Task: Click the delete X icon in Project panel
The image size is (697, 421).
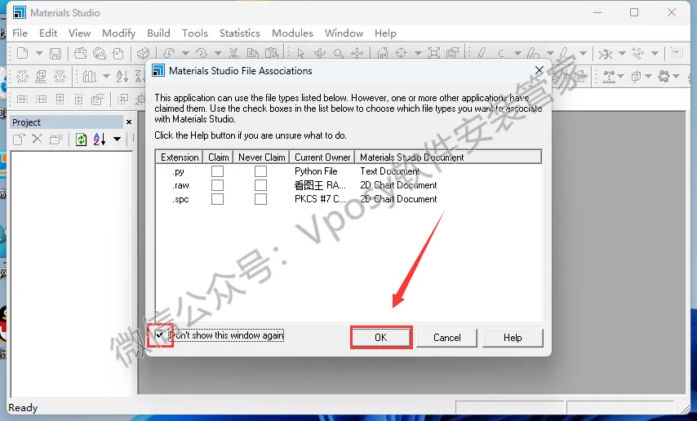Action: point(38,140)
